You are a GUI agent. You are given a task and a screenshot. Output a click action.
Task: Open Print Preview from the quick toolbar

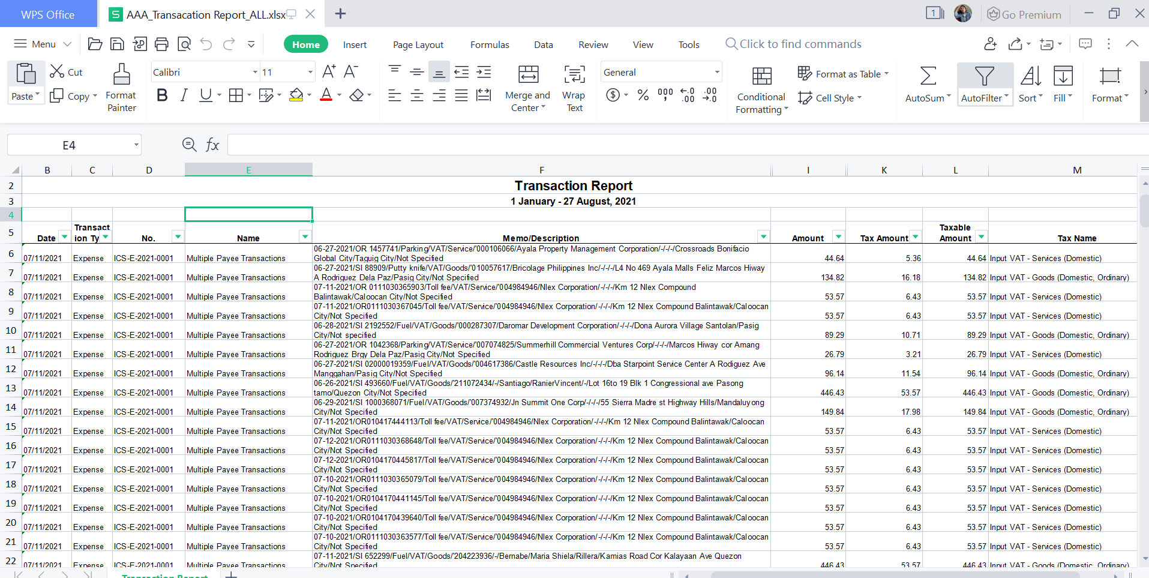click(x=184, y=44)
